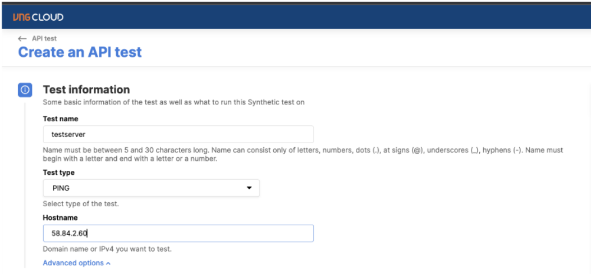The width and height of the screenshot is (596, 277).
Task: Go back via the API test breadcrumb
Action: click(x=44, y=39)
